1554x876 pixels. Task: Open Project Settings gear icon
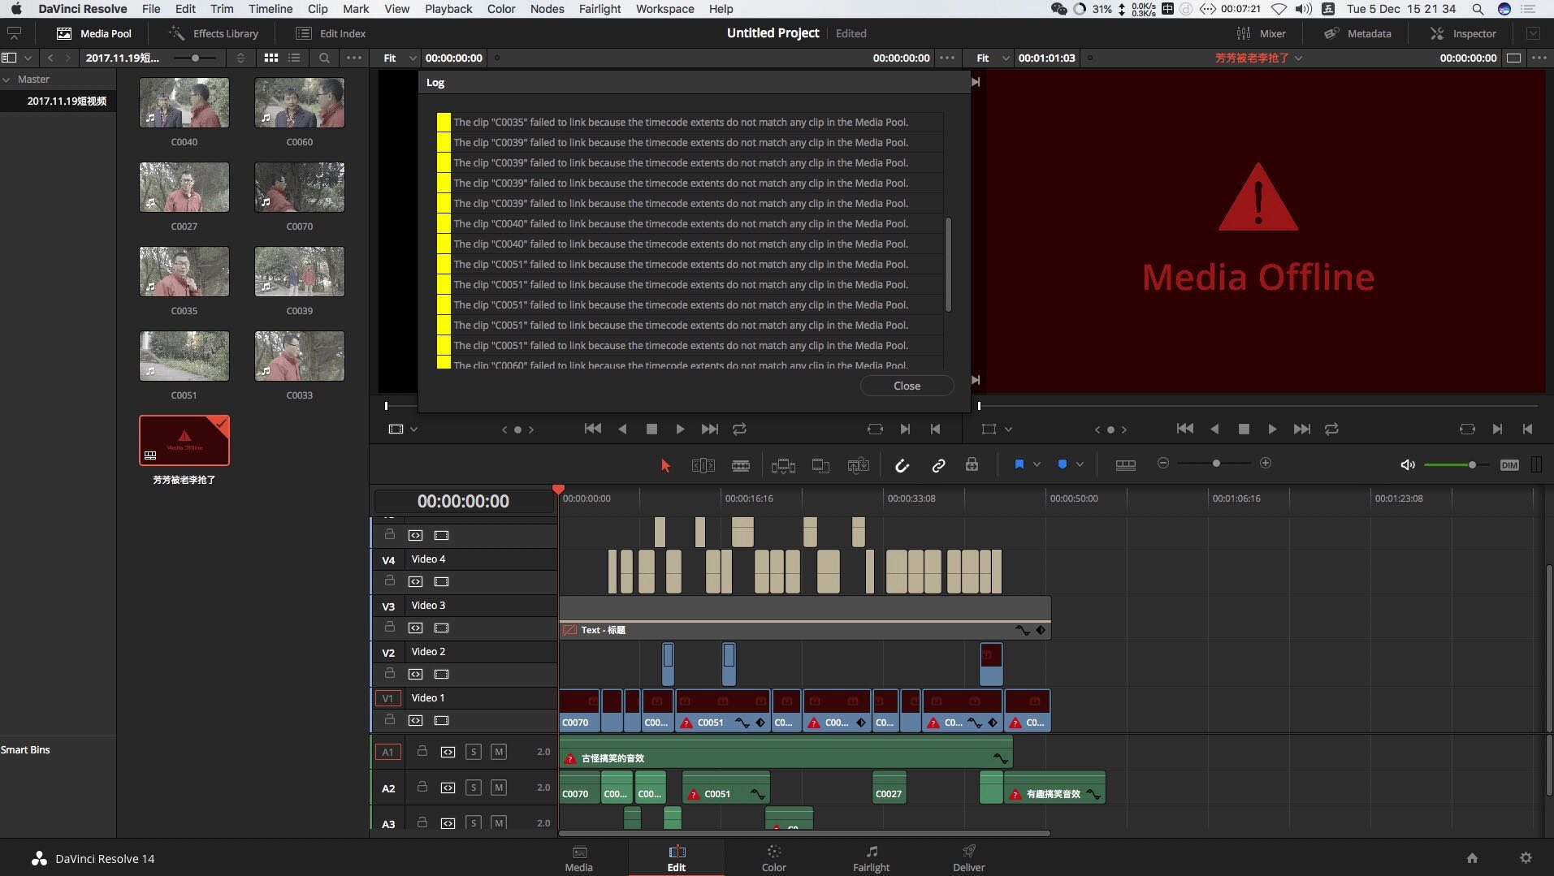pyautogui.click(x=1526, y=858)
